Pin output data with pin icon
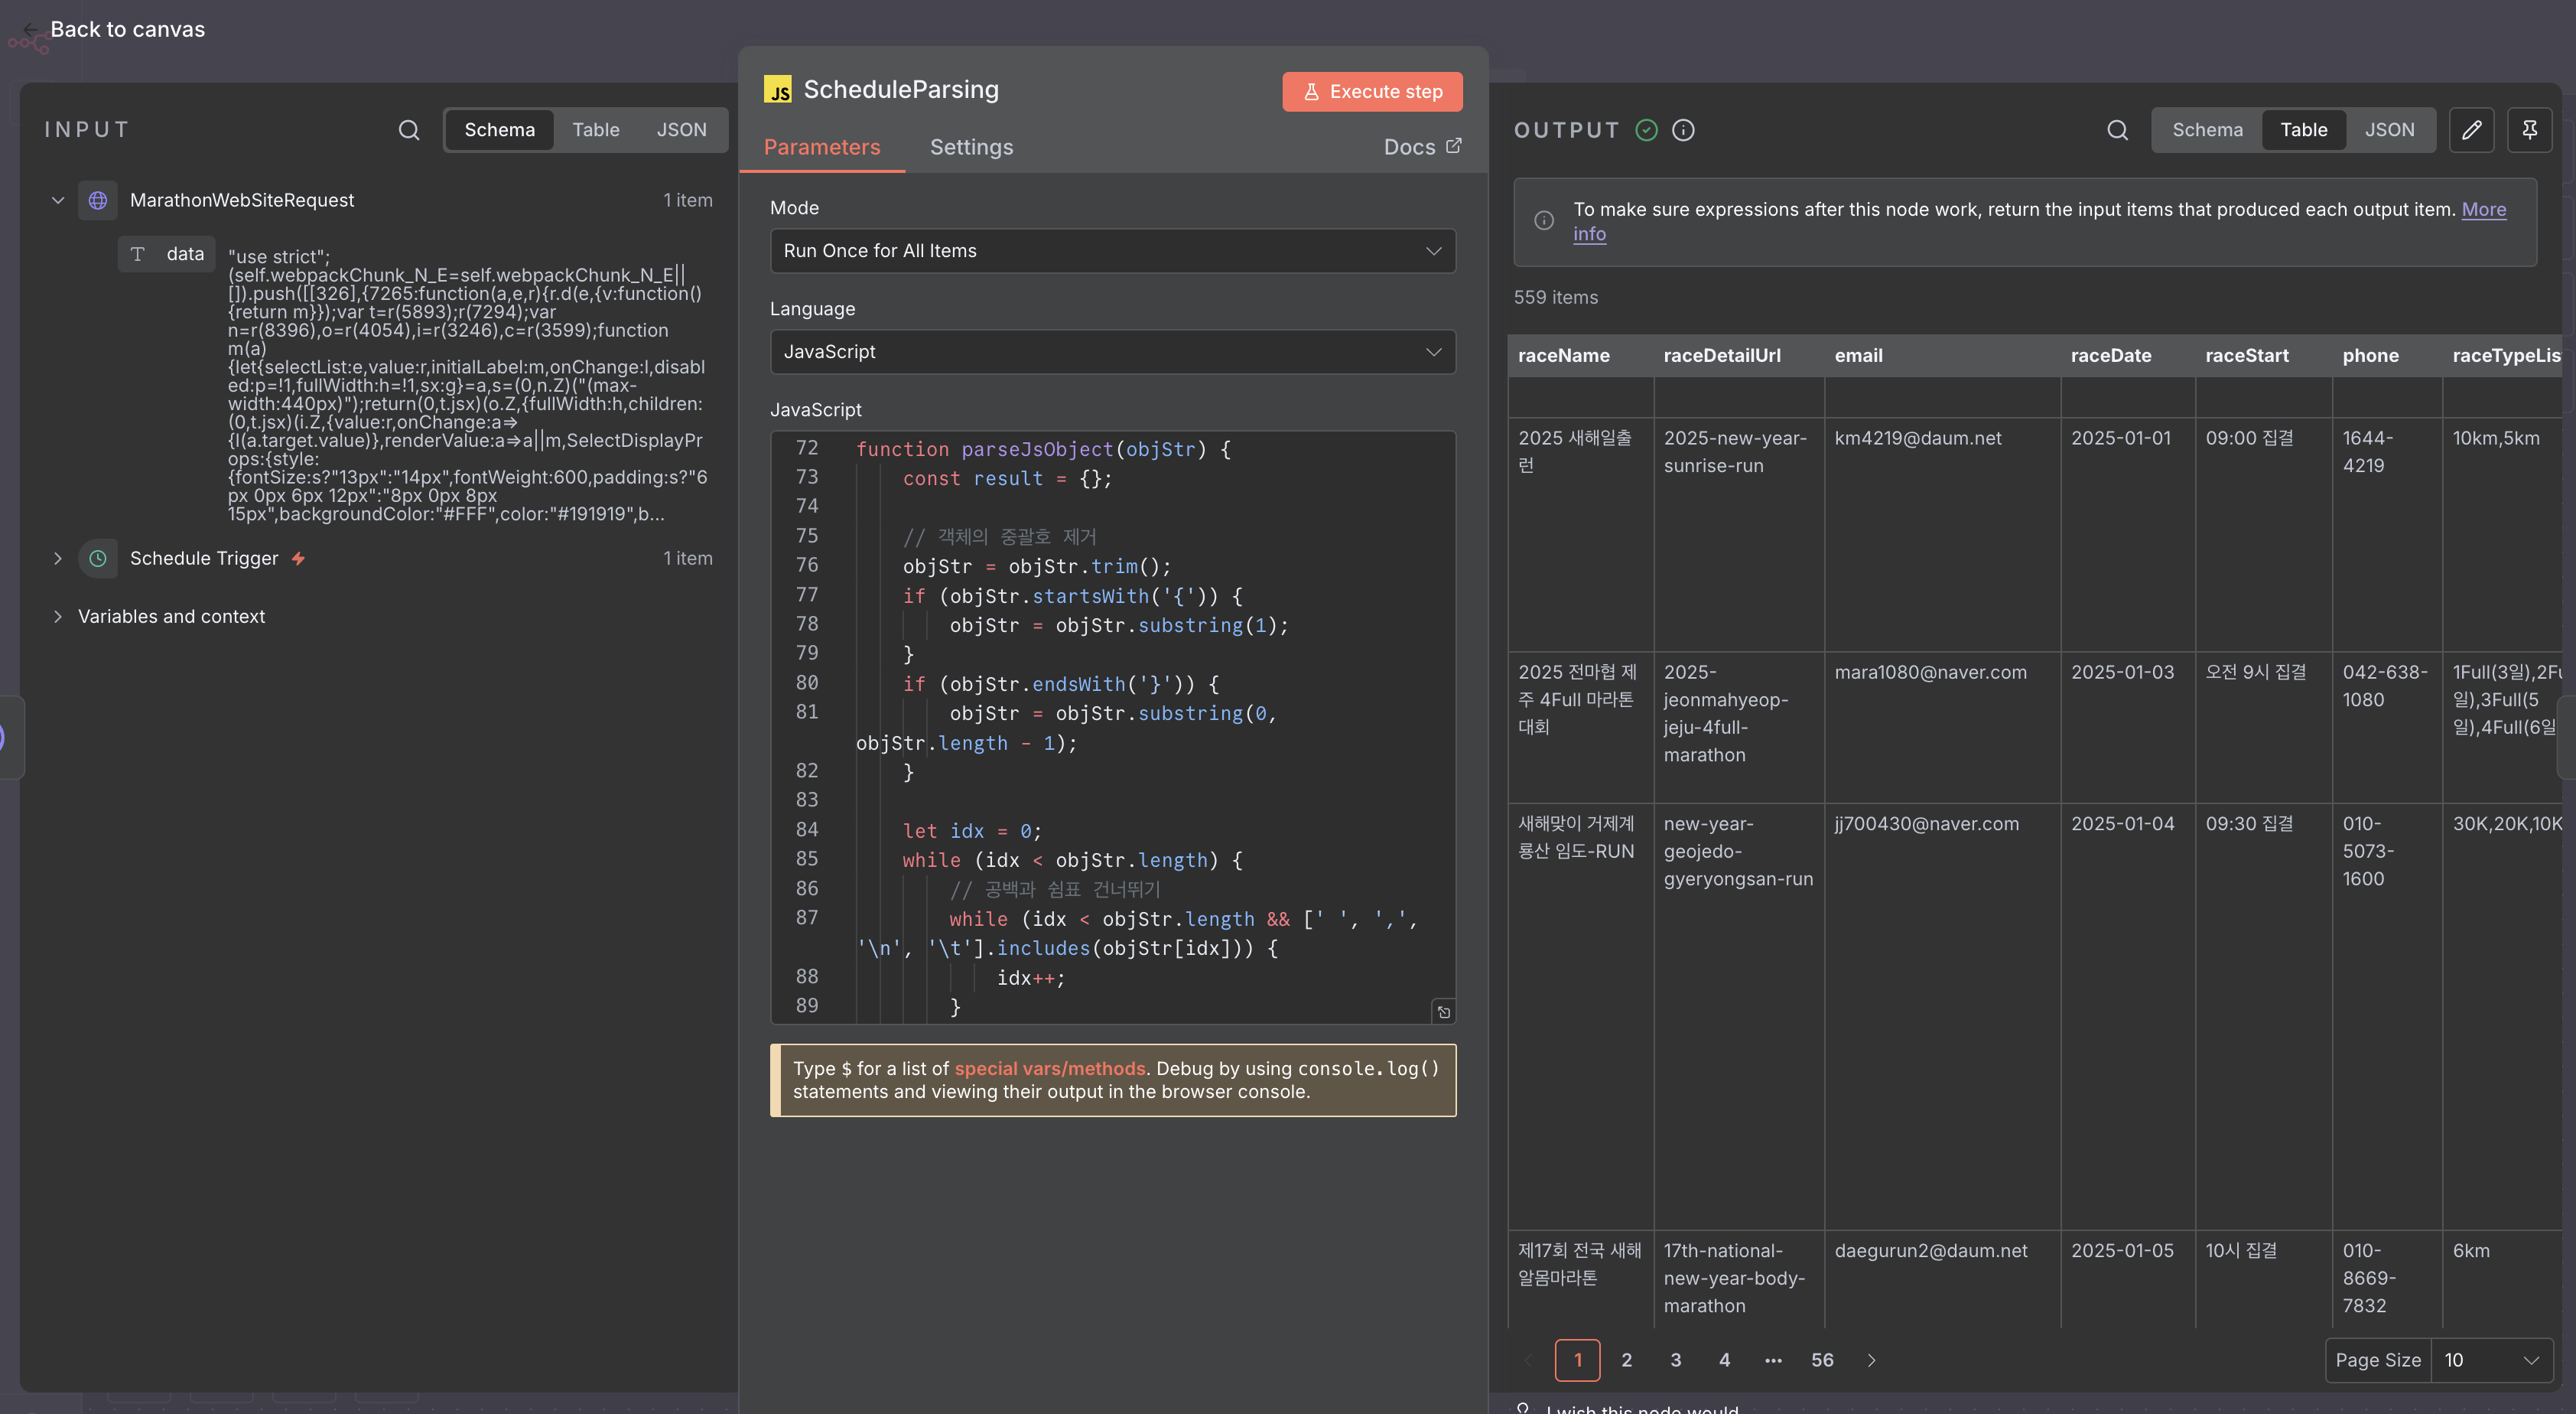This screenshot has width=2576, height=1414. [2529, 130]
